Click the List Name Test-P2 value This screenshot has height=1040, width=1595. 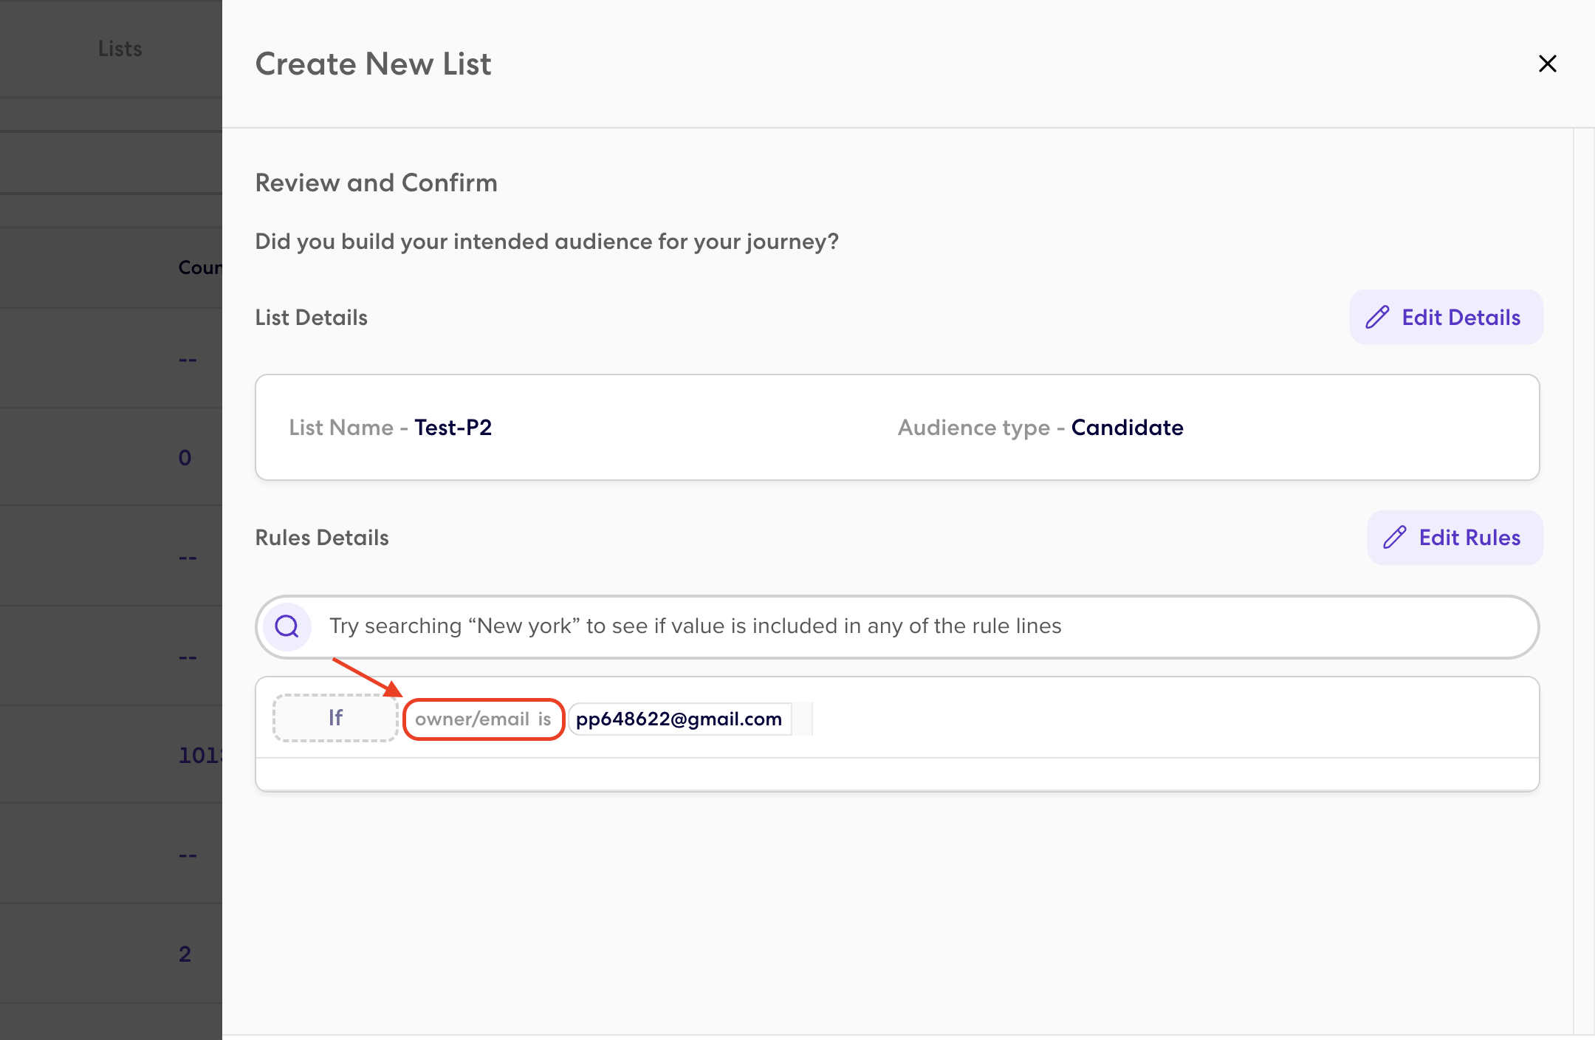[x=453, y=428]
